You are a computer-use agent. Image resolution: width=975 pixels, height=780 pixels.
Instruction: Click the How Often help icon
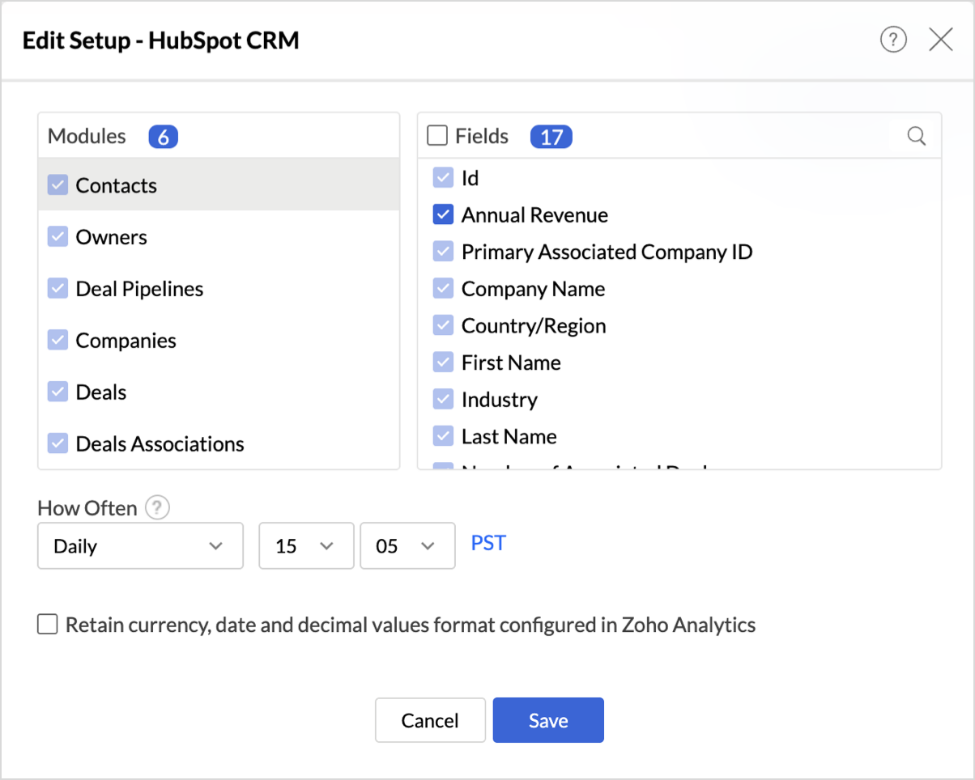(157, 508)
